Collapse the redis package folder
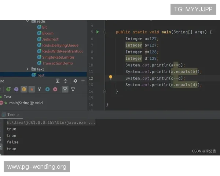220x176 pixels. click(28, 21)
